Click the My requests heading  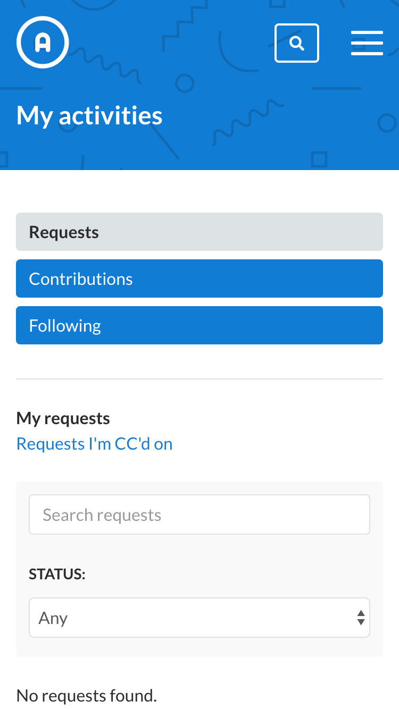tap(63, 418)
